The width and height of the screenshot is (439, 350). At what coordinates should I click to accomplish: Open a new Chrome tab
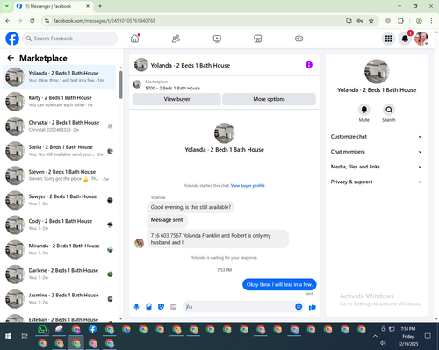click(100, 6)
